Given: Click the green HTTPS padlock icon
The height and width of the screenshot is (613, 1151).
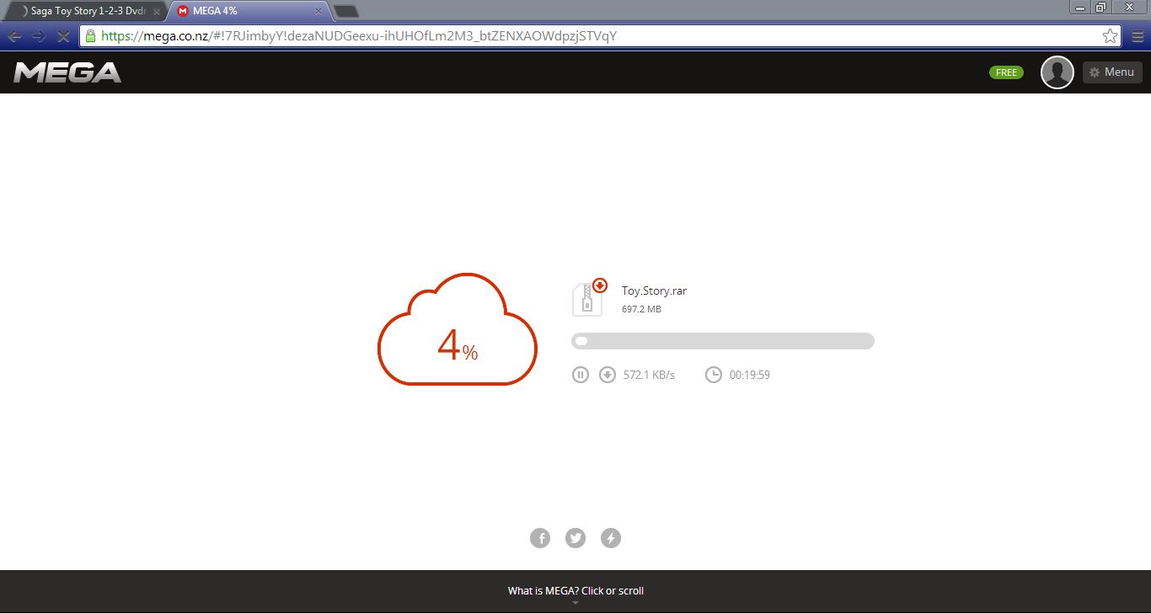Looking at the screenshot, I should pyautogui.click(x=91, y=36).
